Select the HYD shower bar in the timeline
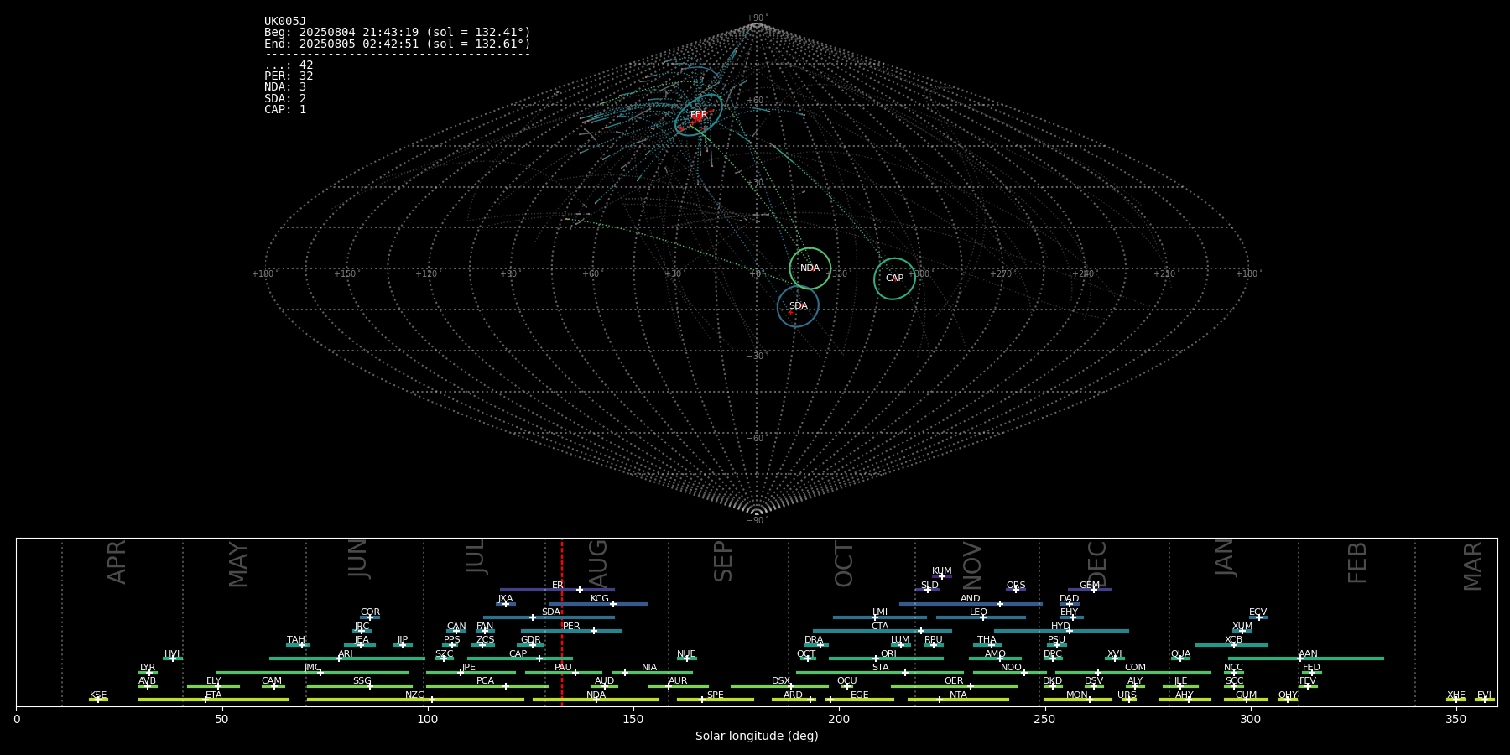The height and width of the screenshot is (755, 1510). click(x=1061, y=631)
